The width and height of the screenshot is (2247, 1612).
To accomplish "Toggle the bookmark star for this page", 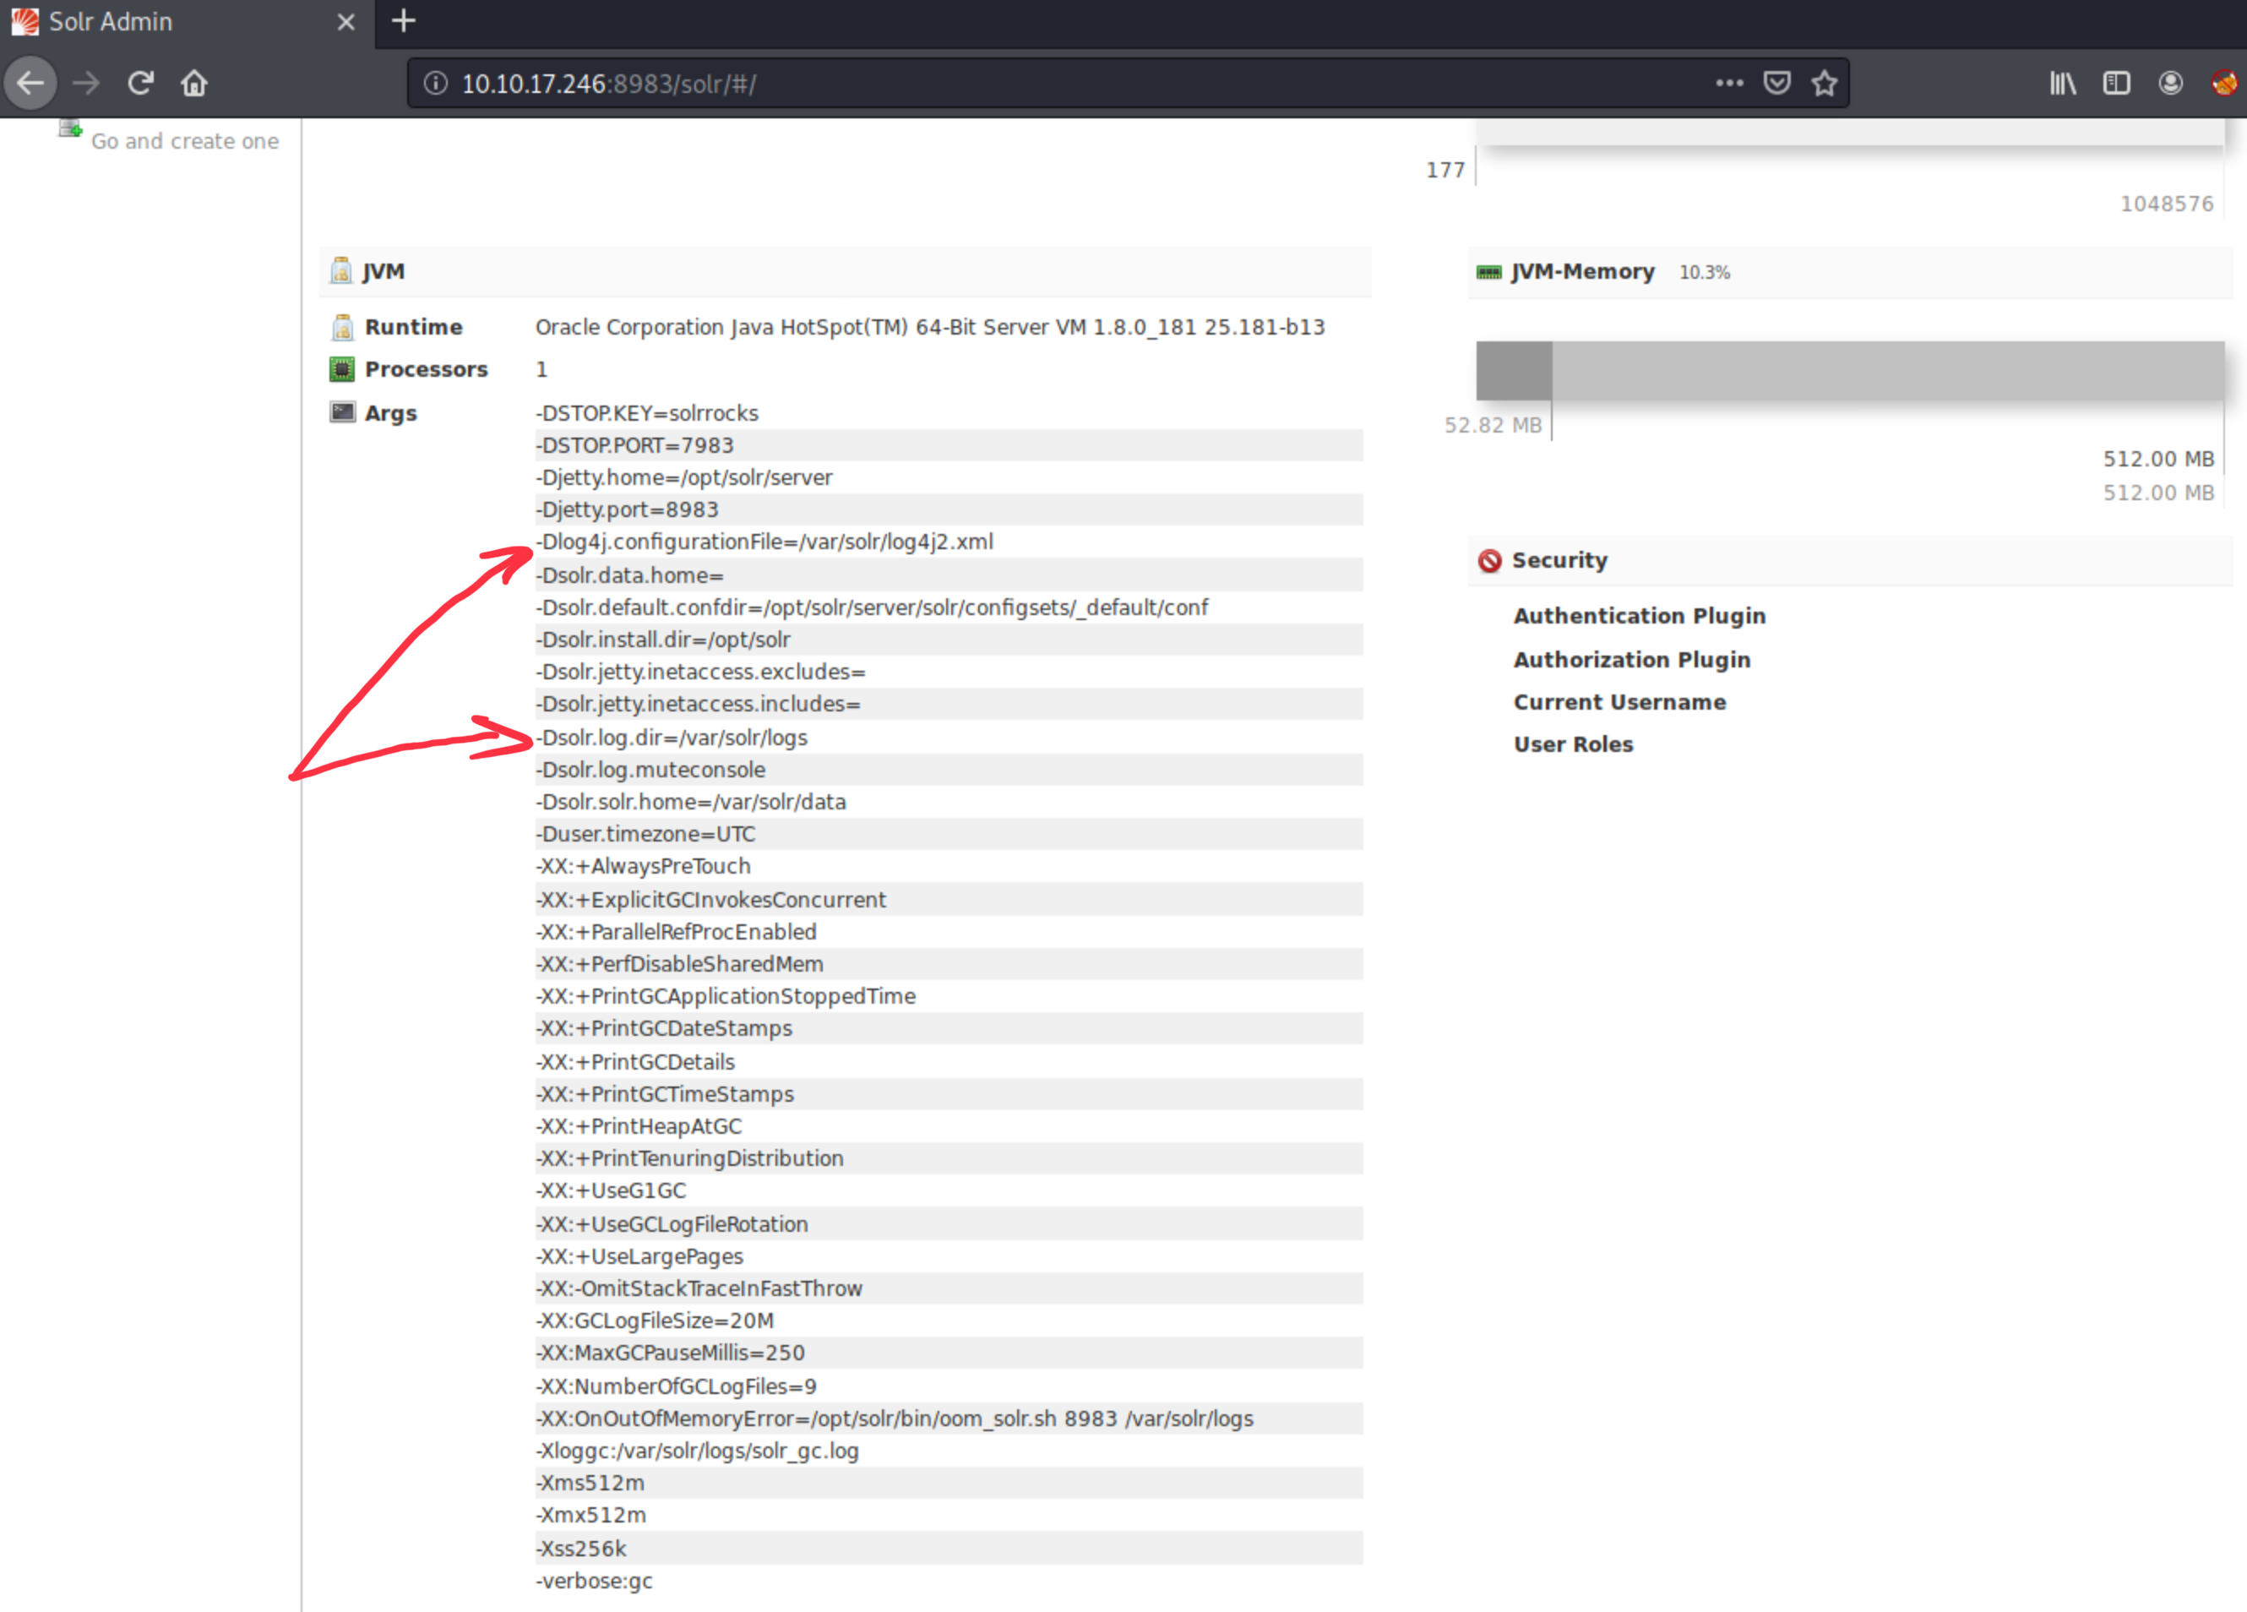I will (1824, 84).
